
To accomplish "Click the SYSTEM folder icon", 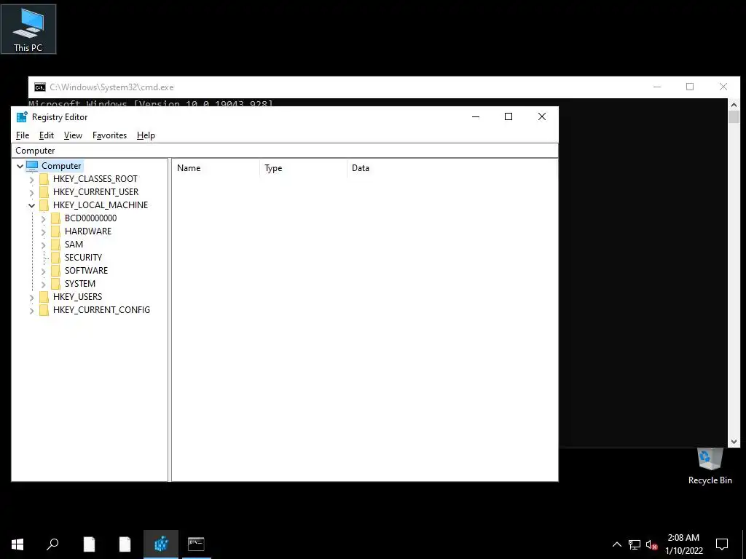I will 55,283.
